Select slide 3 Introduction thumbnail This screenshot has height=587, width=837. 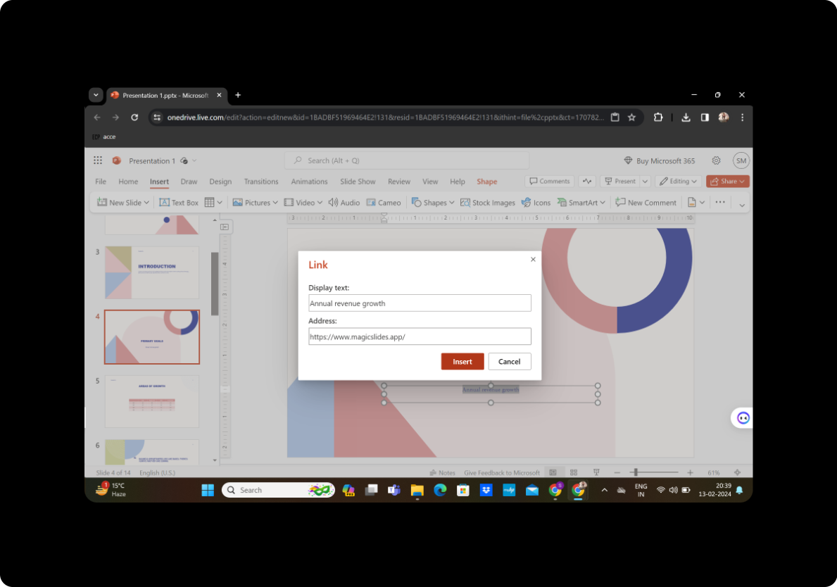point(152,272)
